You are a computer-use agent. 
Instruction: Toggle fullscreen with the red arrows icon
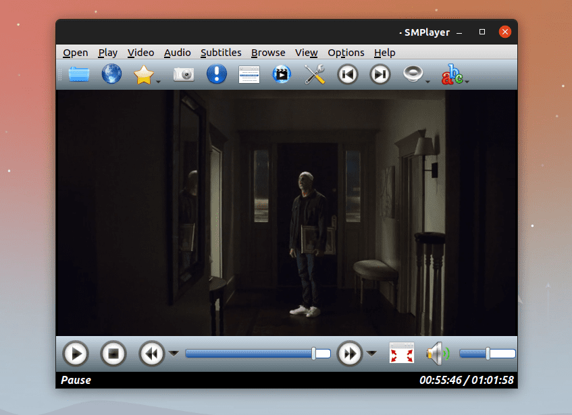point(402,353)
